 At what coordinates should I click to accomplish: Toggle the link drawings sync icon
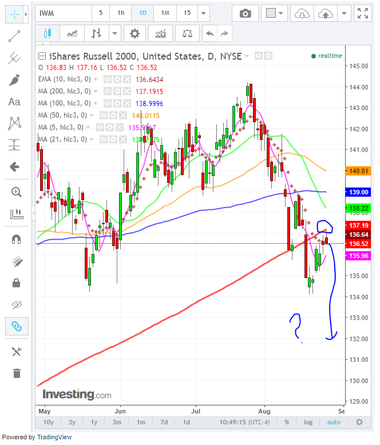point(17,326)
